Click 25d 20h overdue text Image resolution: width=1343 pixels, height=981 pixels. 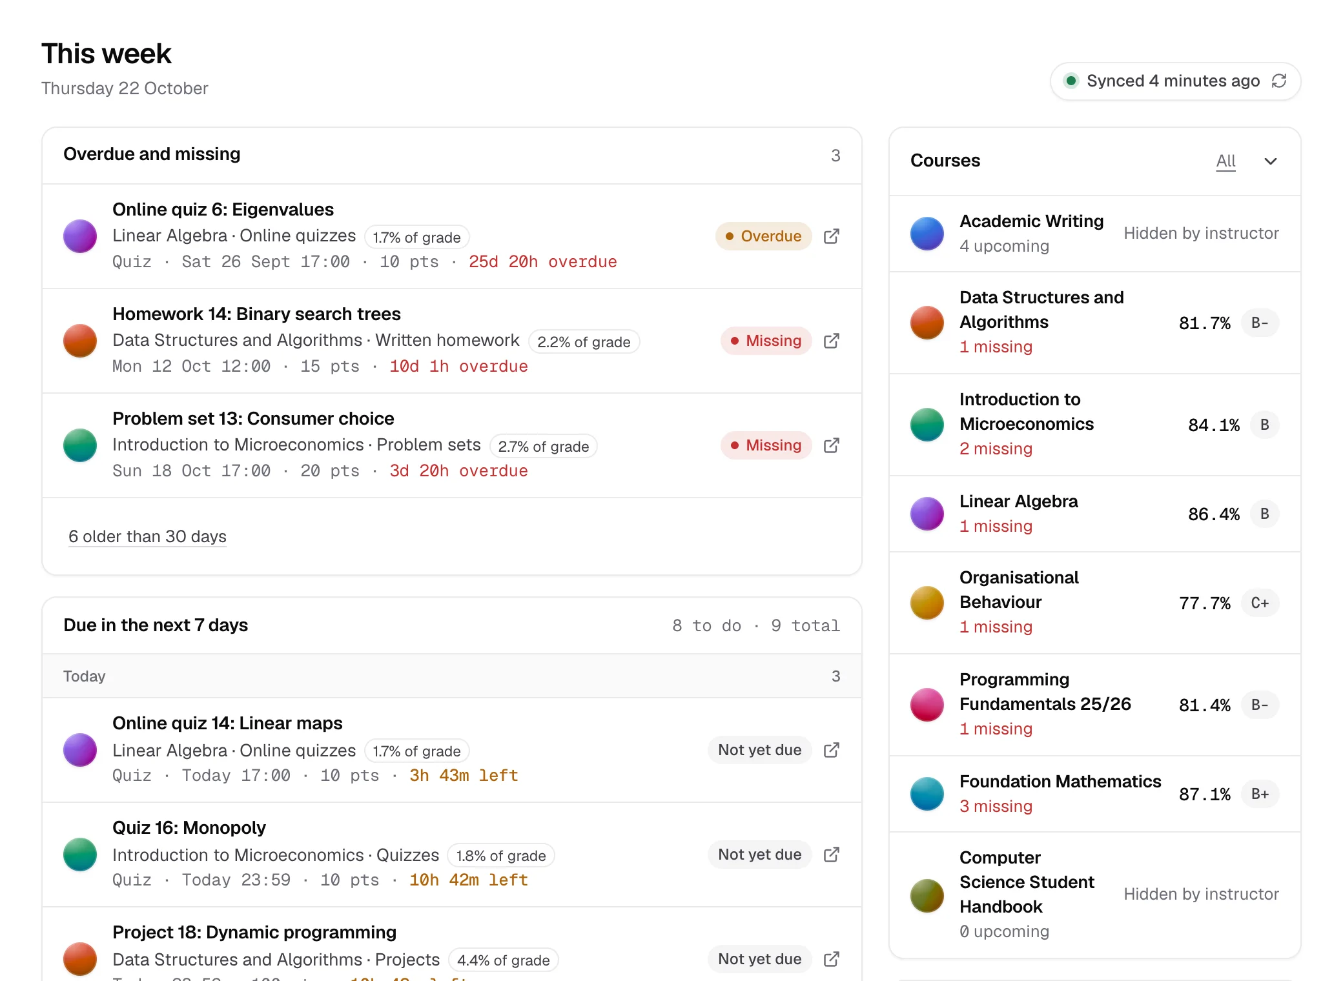(543, 262)
